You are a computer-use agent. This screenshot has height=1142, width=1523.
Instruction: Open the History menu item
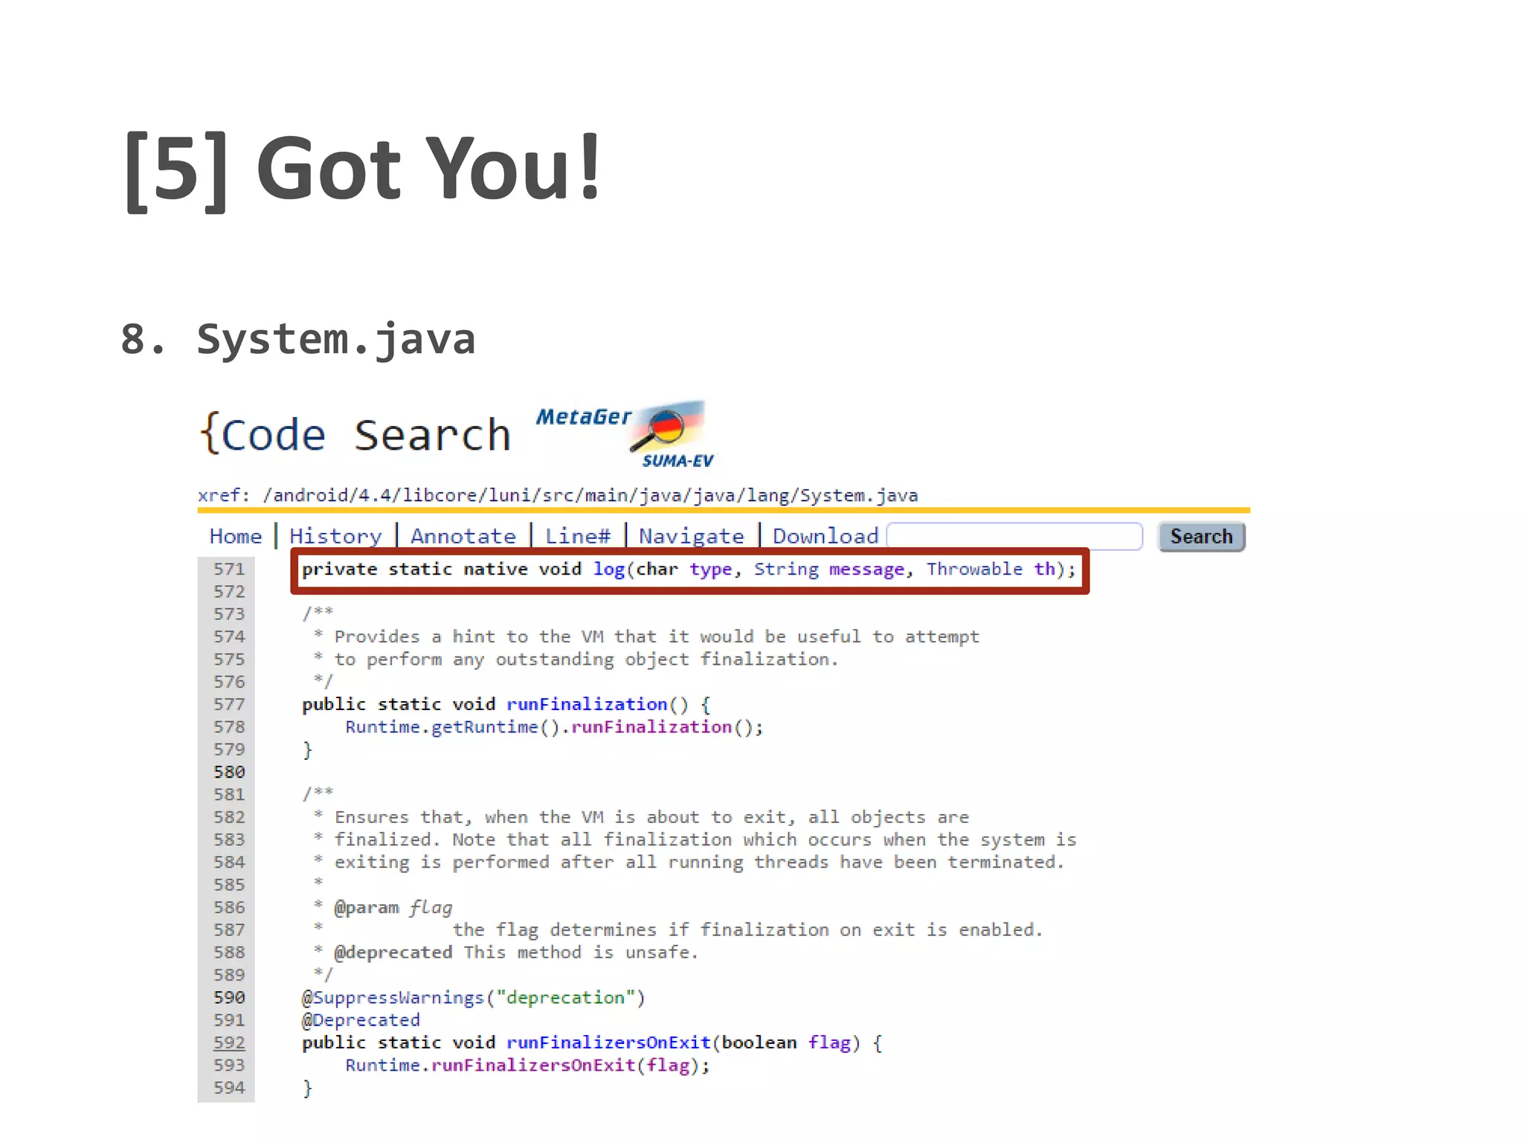[x=335, y=536]
